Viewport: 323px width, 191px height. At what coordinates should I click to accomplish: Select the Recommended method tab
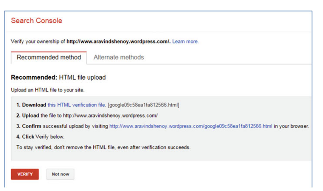[49, 57]
